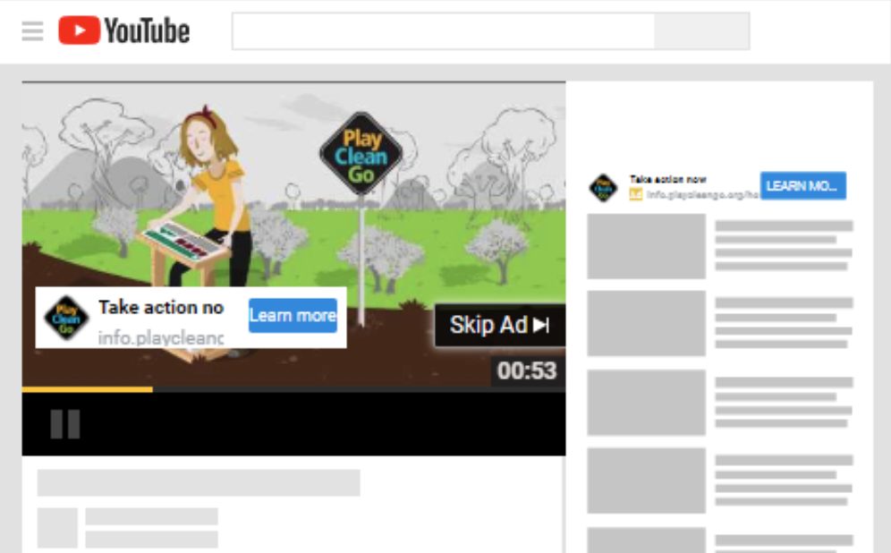This screenshot has width=891, height=553.
Task: Click the LEARN MO... button in the sidebar ad
Action: 803,186
